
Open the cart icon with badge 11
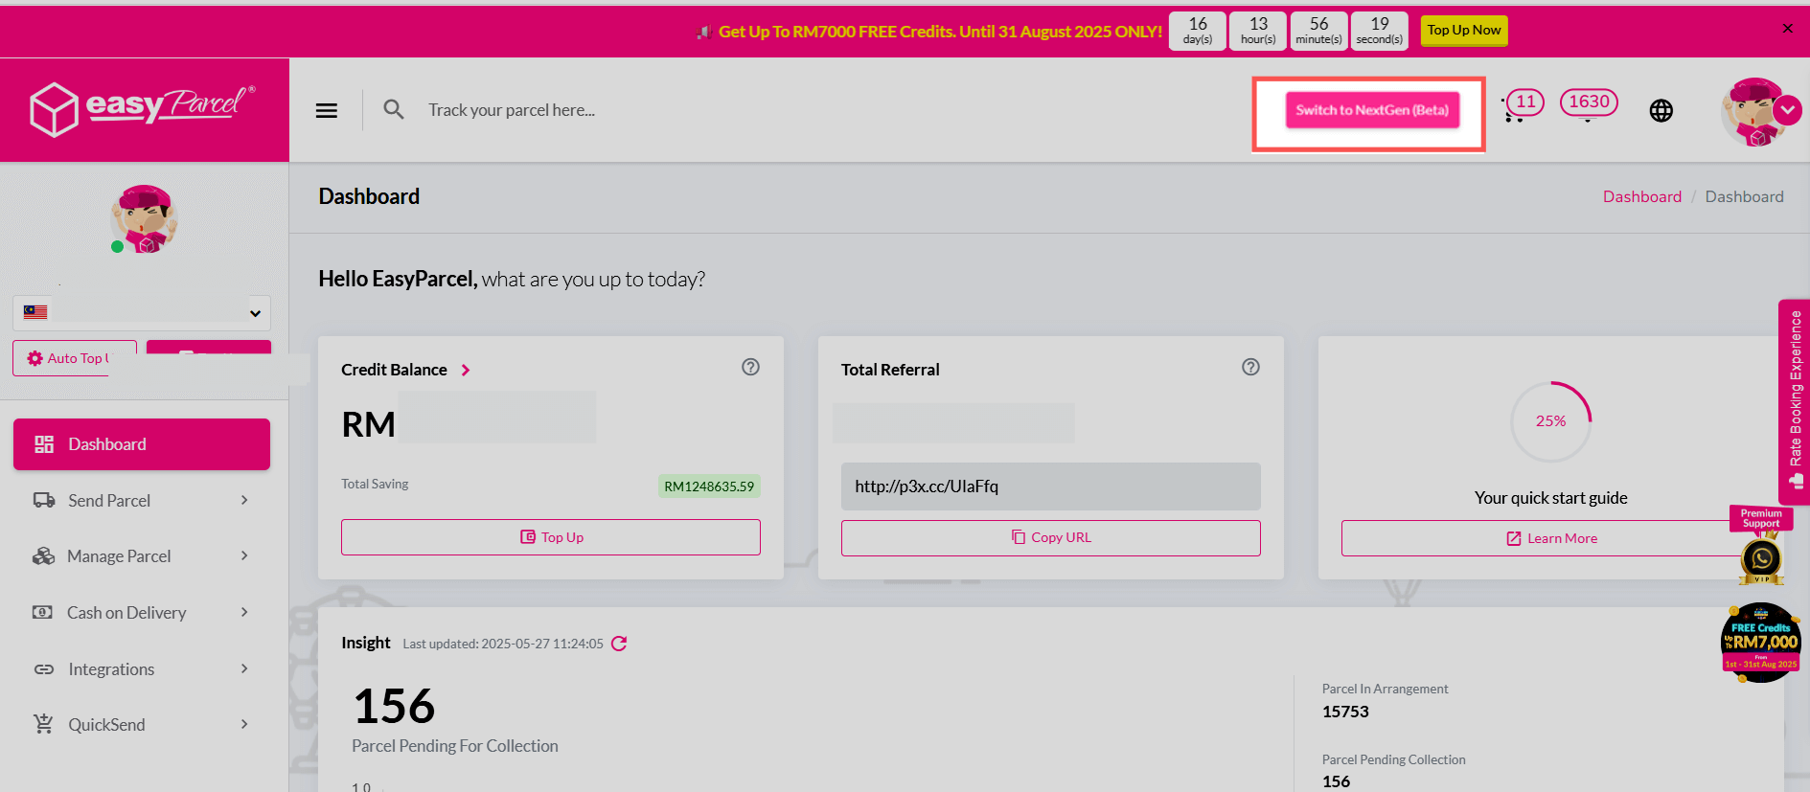click(x=1522, y=105)
